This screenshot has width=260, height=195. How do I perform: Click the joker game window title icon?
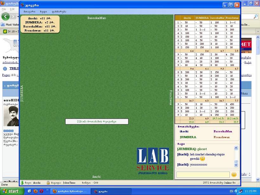[x=23, y=5]
